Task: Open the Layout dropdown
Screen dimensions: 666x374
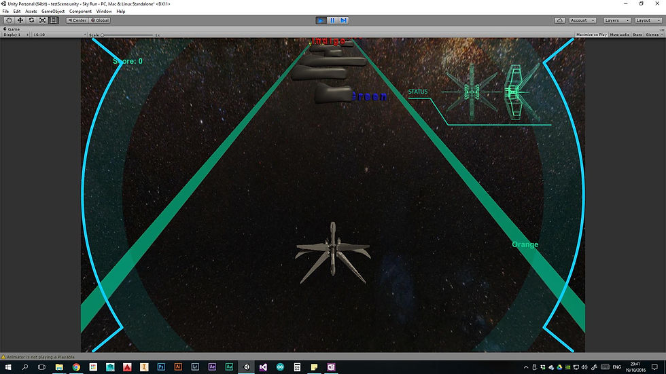Action: [x=648, y=20]
